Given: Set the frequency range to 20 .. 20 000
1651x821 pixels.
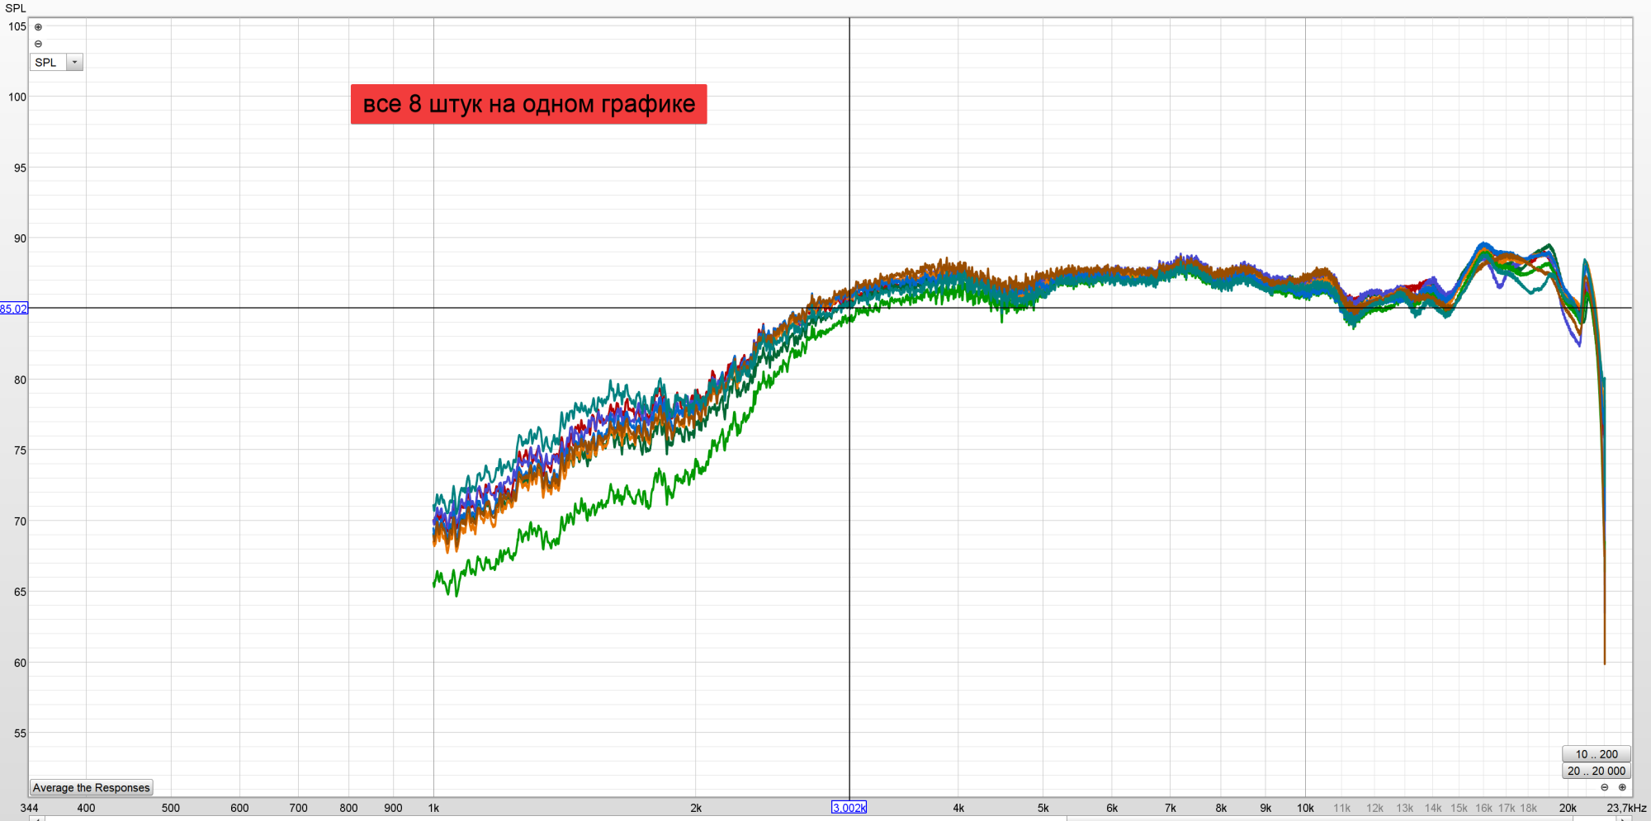Looking at the screenshot, I should pos(1597,771).
